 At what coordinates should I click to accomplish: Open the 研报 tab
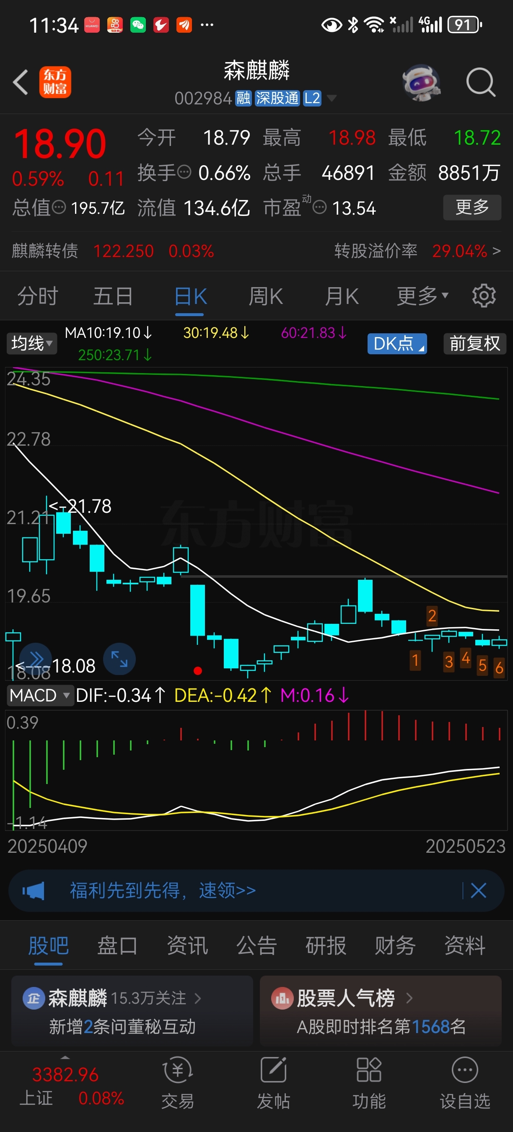click(326, 946)
